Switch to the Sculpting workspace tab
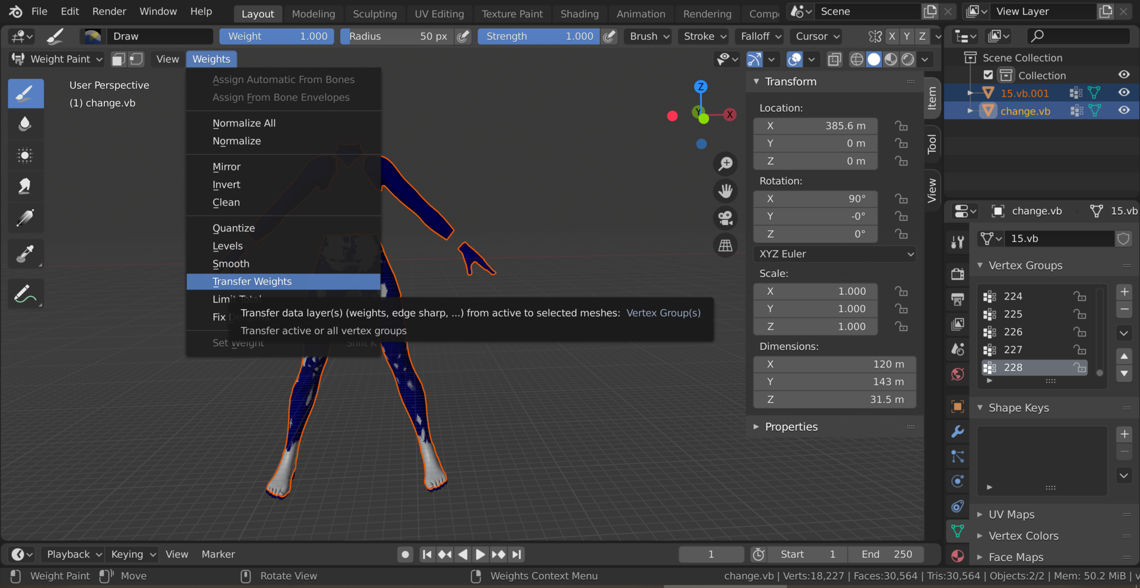 coord(375,14)
